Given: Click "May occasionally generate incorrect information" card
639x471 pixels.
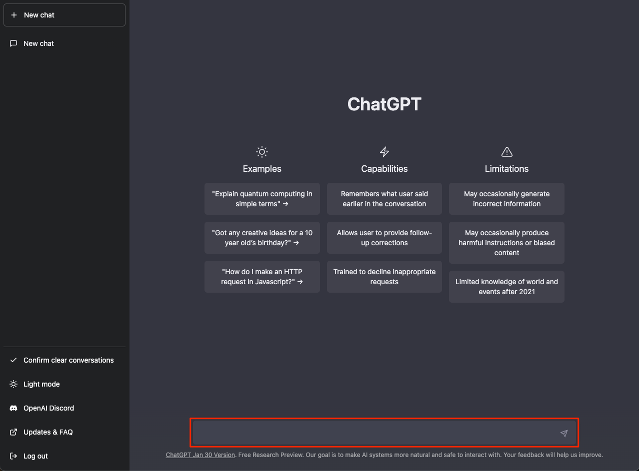Looking at the screenshot, I should click(x=506, y=199).
